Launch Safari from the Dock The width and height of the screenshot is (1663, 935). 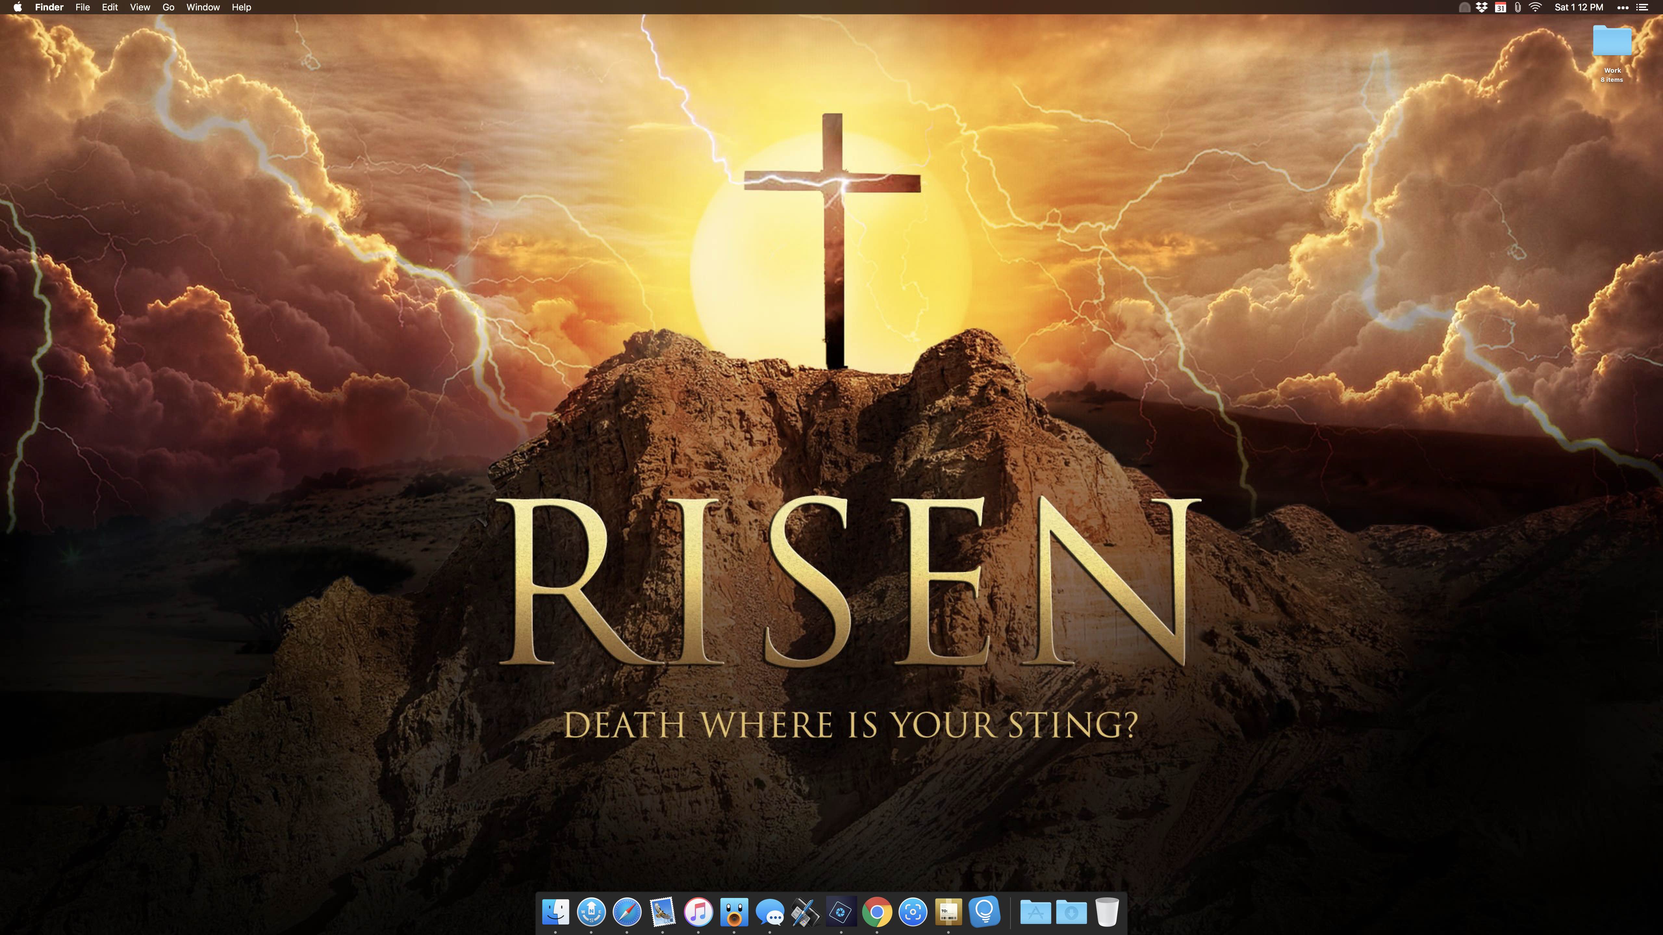pyautogui.click(x=627, y=912)
